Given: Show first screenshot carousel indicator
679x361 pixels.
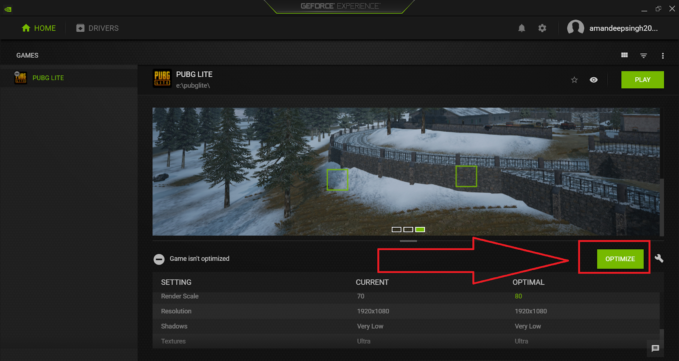Looking at the screenshot, I should [396, 229].
